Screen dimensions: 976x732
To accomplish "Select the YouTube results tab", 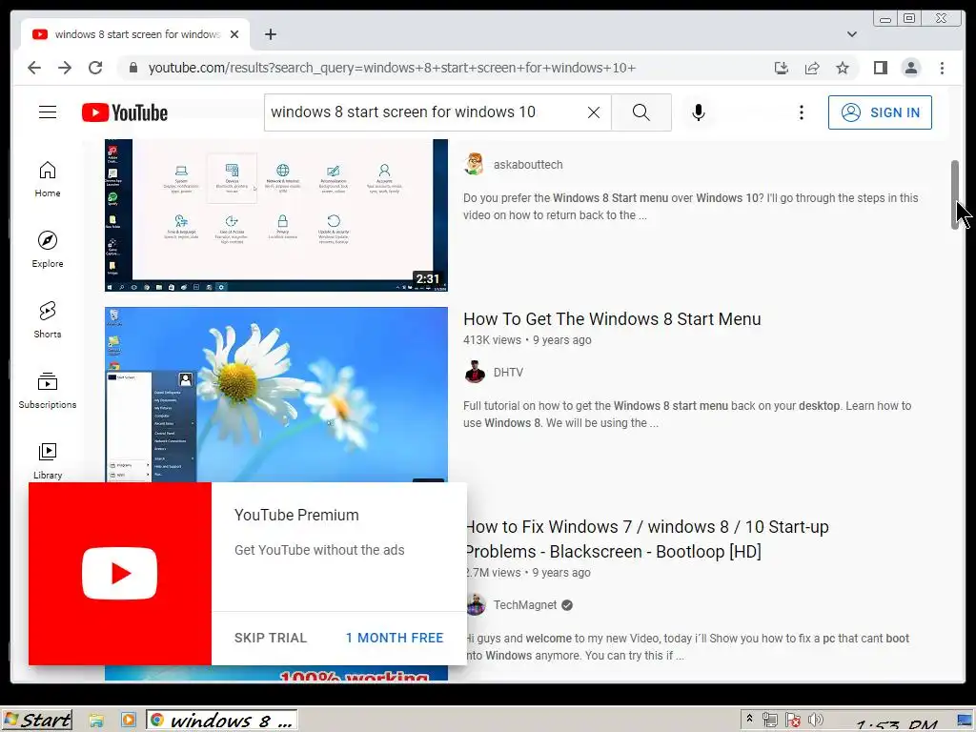I will tap(135, 34).
